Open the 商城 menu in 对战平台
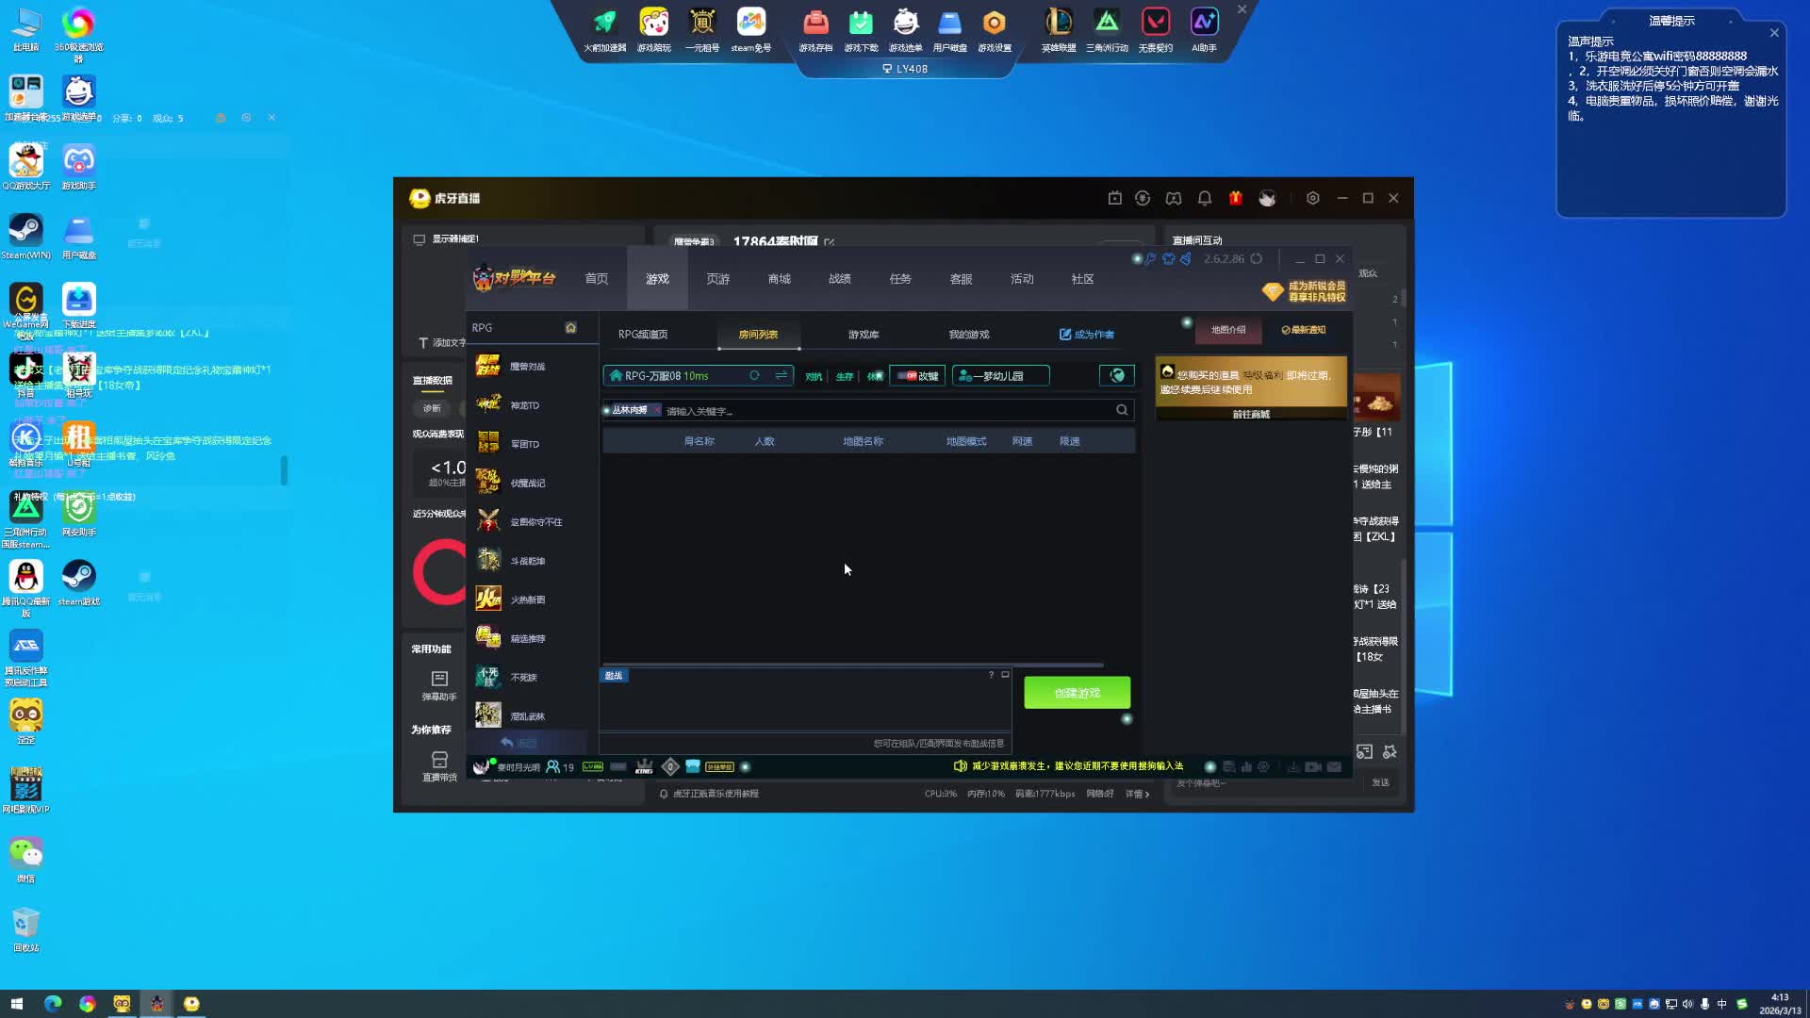The width and height of the screenshot is (1810, 1018). (779, 279)
